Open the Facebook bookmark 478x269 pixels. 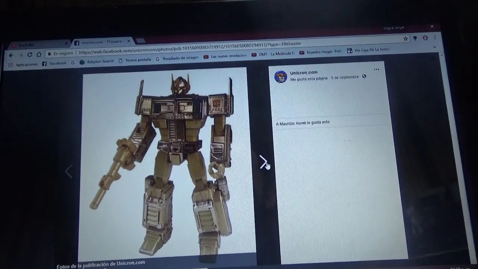point(55,64)
